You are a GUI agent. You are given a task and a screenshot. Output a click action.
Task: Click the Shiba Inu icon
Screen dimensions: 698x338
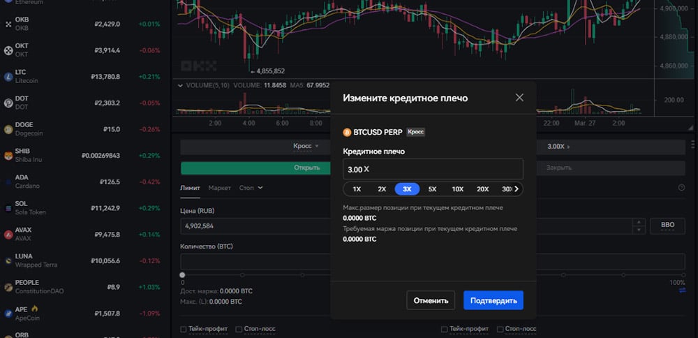click(8, 156)
